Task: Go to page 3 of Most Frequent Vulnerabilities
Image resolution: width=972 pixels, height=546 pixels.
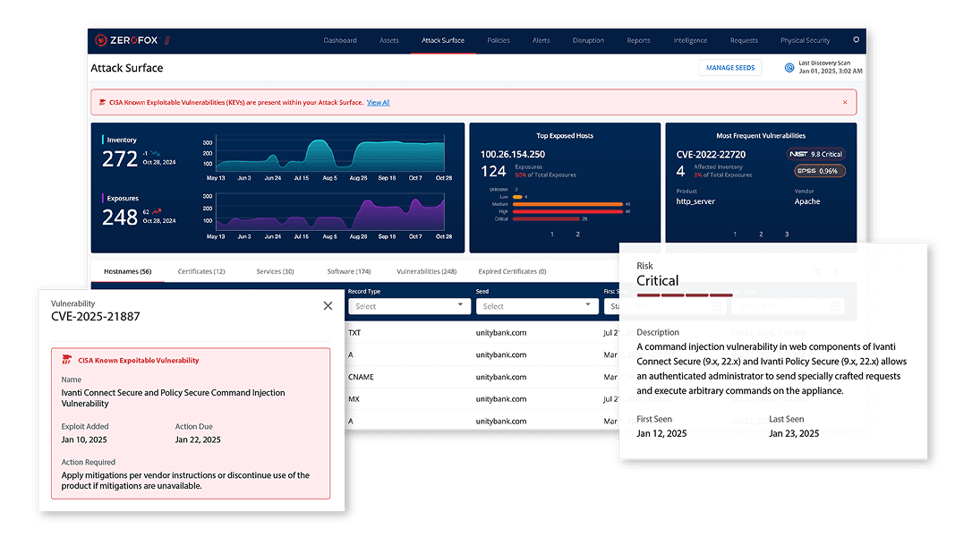Action: 787,235
